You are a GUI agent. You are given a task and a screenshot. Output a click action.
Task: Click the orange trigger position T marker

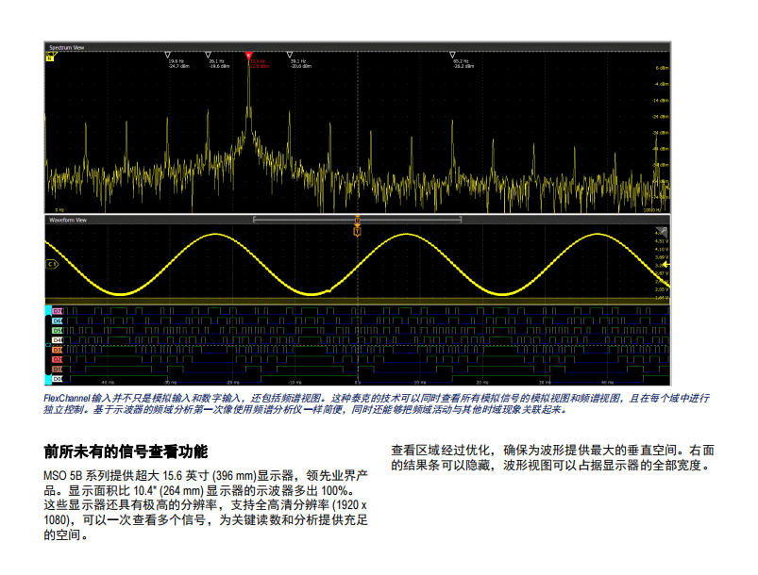357,232
